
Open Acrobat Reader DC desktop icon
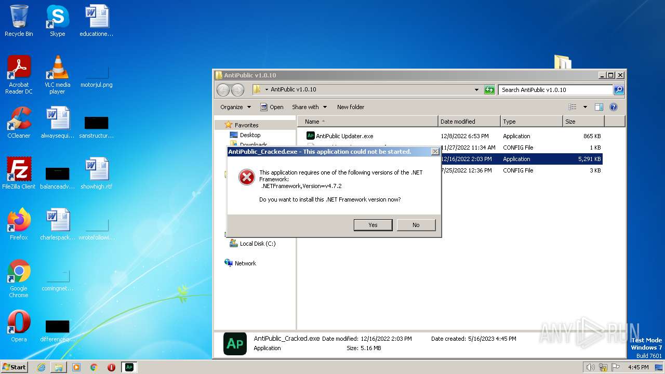point(19,75)
